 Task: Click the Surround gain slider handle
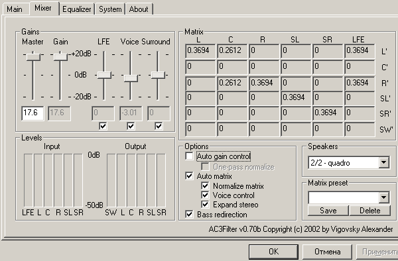pyautogui.click(x=158, y=75)
